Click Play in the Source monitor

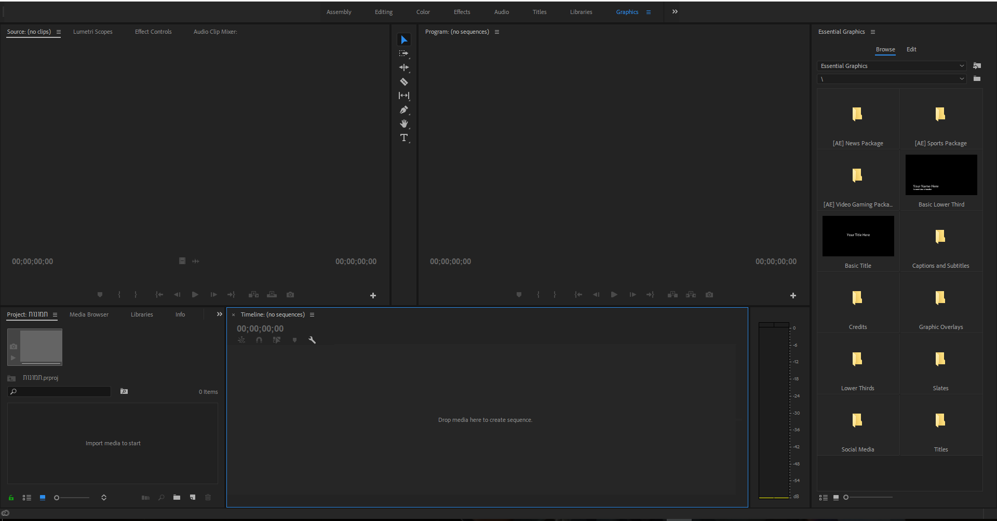point(195,295)
